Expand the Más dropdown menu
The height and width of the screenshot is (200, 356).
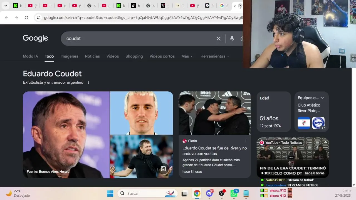point(187,56)
